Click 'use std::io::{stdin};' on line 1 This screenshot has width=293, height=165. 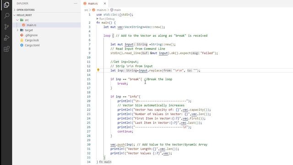(115, 14)
